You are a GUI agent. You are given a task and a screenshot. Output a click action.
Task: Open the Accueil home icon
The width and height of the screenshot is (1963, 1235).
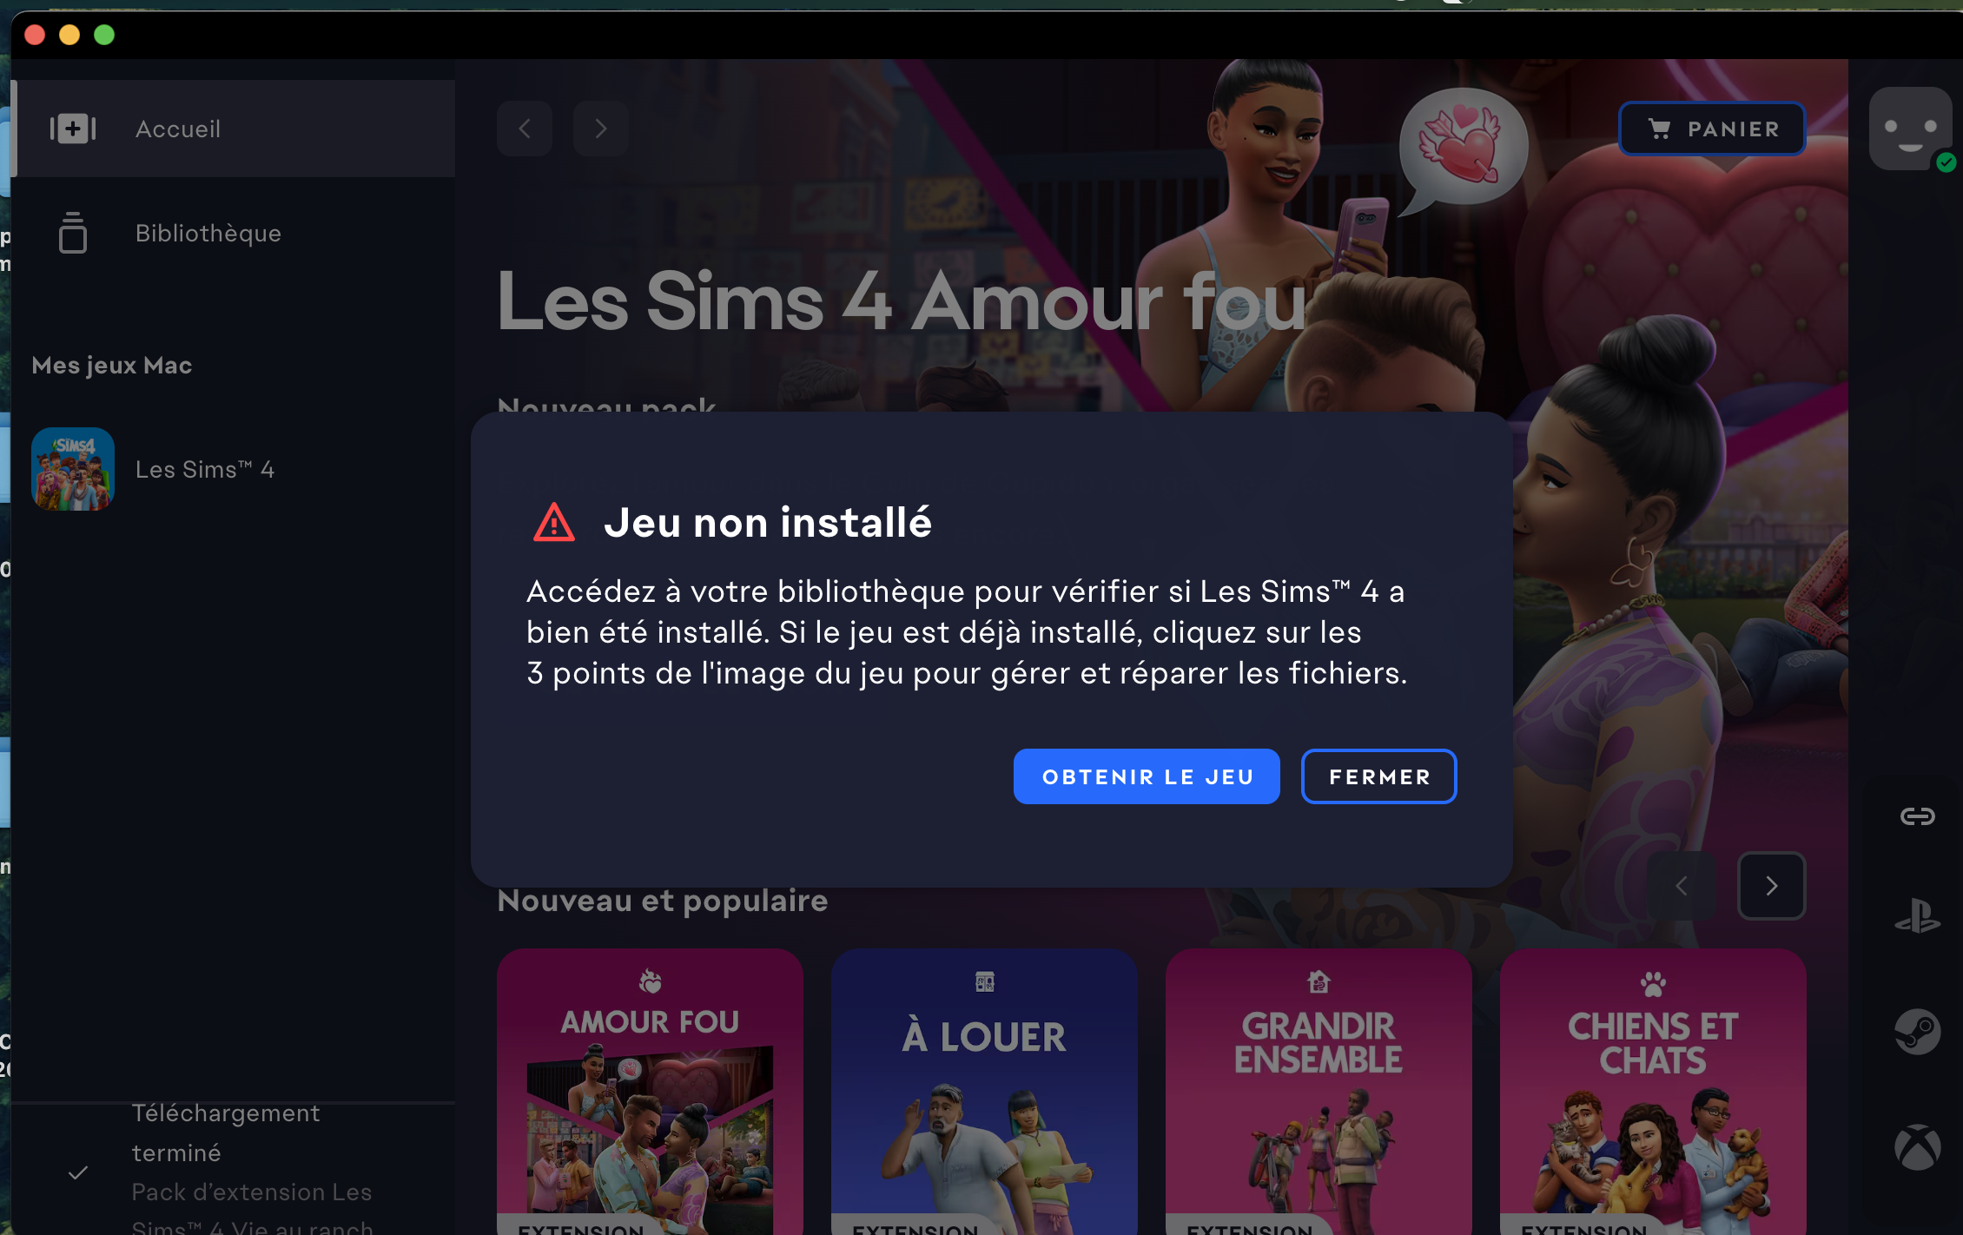point(73,129)
